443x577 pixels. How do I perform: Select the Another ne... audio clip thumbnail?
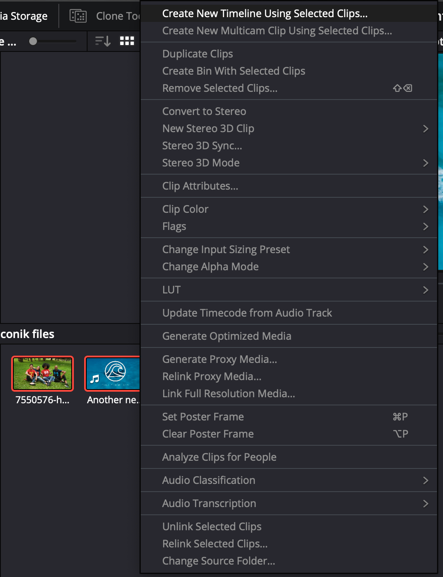click(113, 374)
